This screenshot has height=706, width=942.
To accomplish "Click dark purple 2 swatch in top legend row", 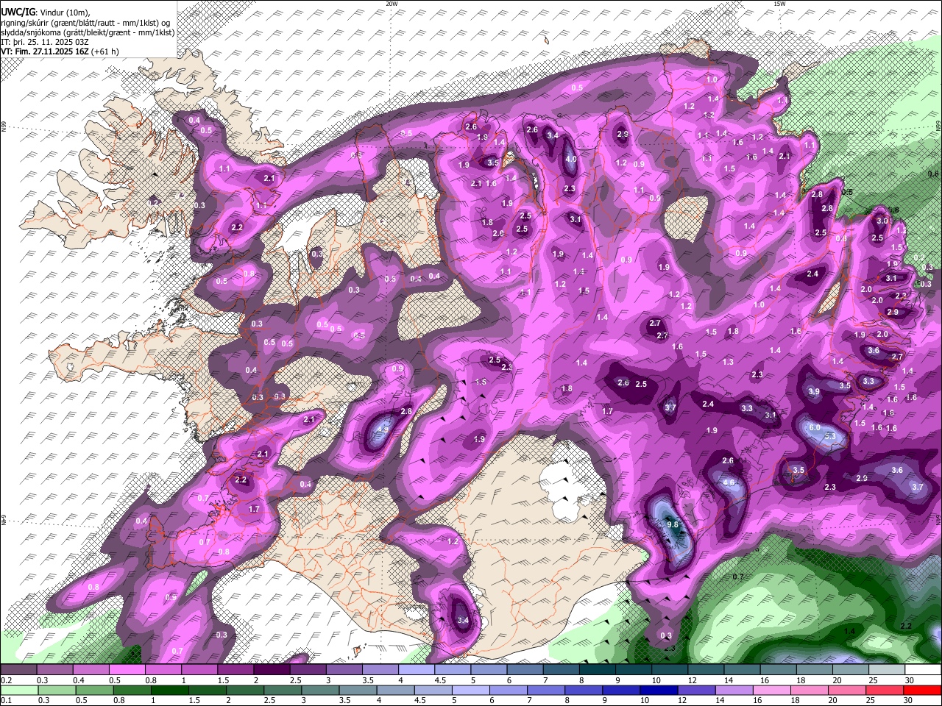I will (x=272, y=670).
